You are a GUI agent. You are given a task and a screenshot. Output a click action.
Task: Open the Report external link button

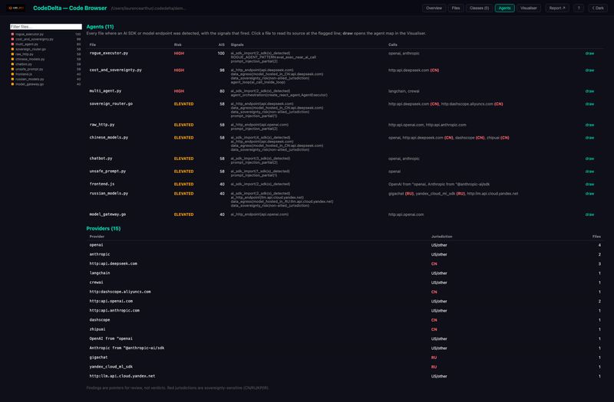[557, 8]
